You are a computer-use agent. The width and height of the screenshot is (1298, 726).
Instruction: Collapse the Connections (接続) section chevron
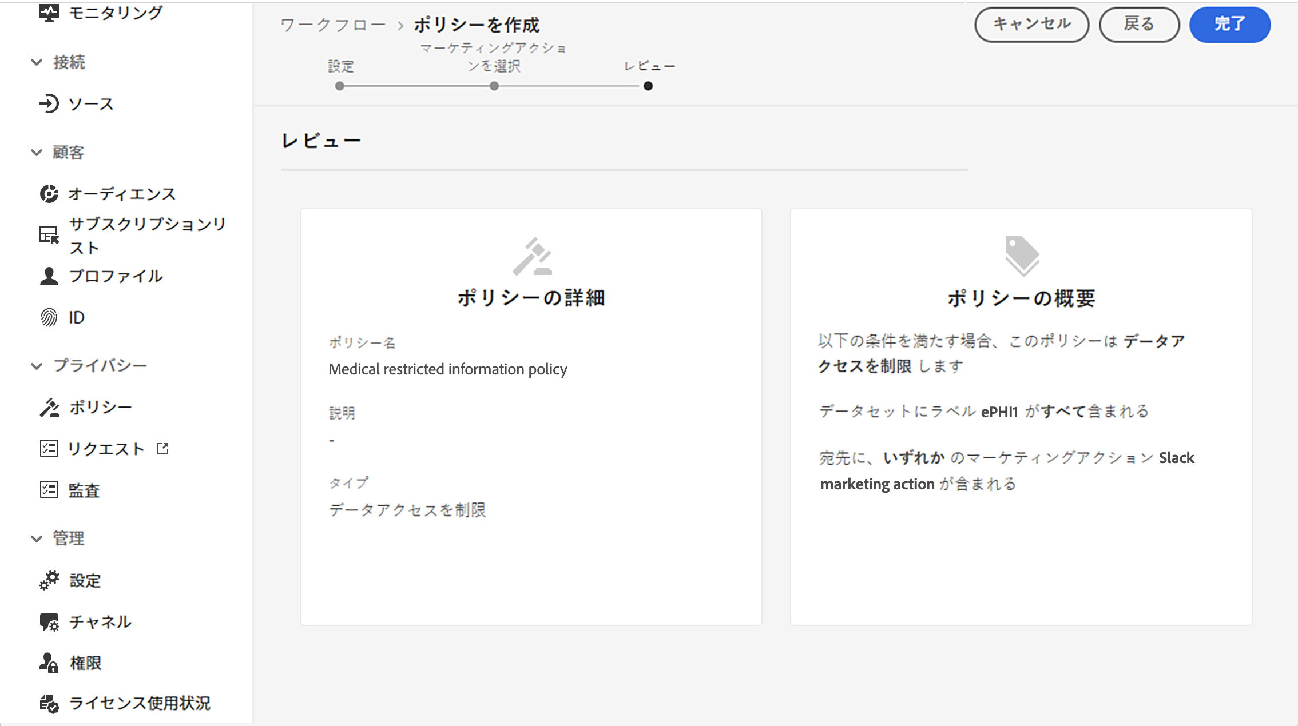tap(37, 62)
